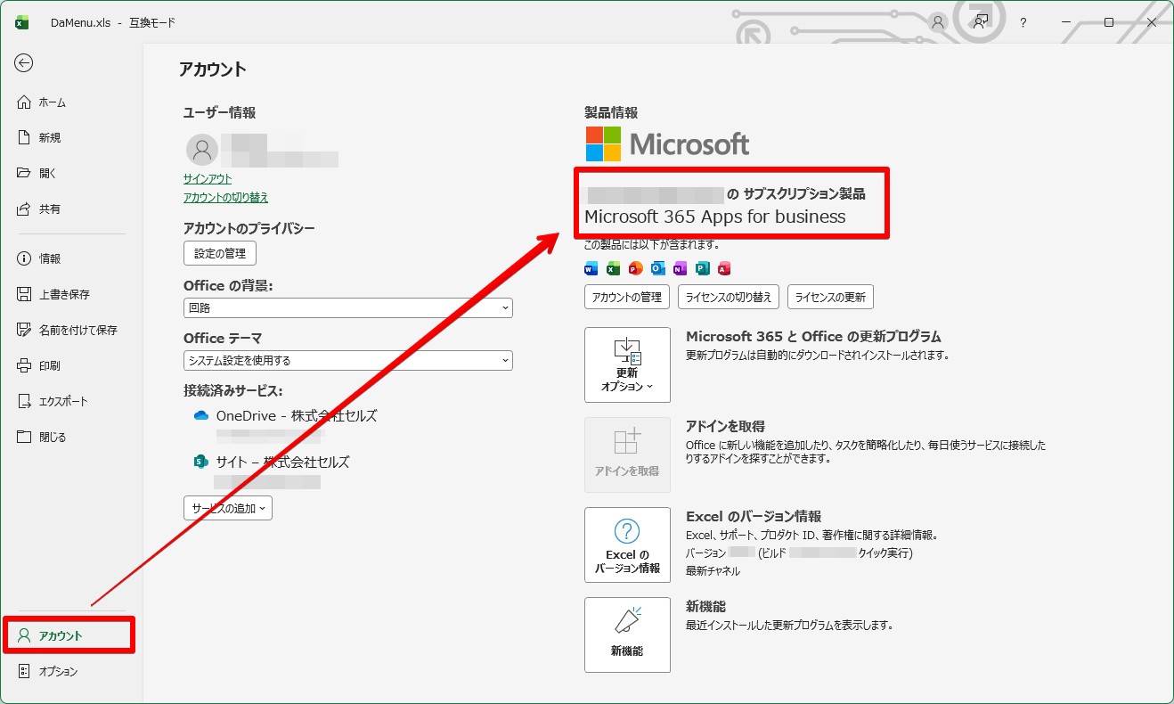
Task: Open オプション (Options) in the sidebar
Action: 48,671
